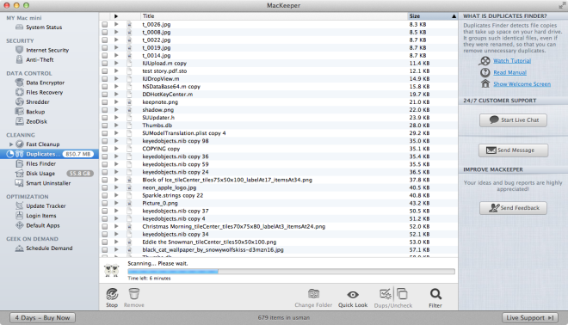
Task: Click Show Welcome Screen link
Action: tap(522, 84)
